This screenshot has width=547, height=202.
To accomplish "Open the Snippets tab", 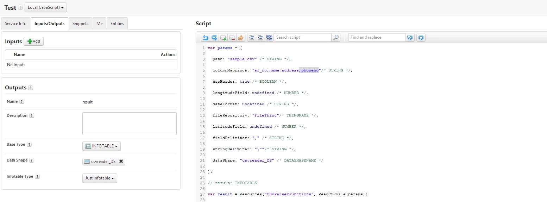I will click(80, 24).
